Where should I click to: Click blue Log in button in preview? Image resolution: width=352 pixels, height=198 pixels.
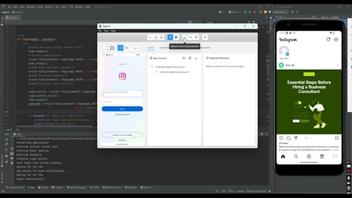tap(122, 109)
